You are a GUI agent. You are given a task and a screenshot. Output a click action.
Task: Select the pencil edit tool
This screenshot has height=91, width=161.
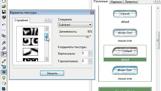(4, 61)
